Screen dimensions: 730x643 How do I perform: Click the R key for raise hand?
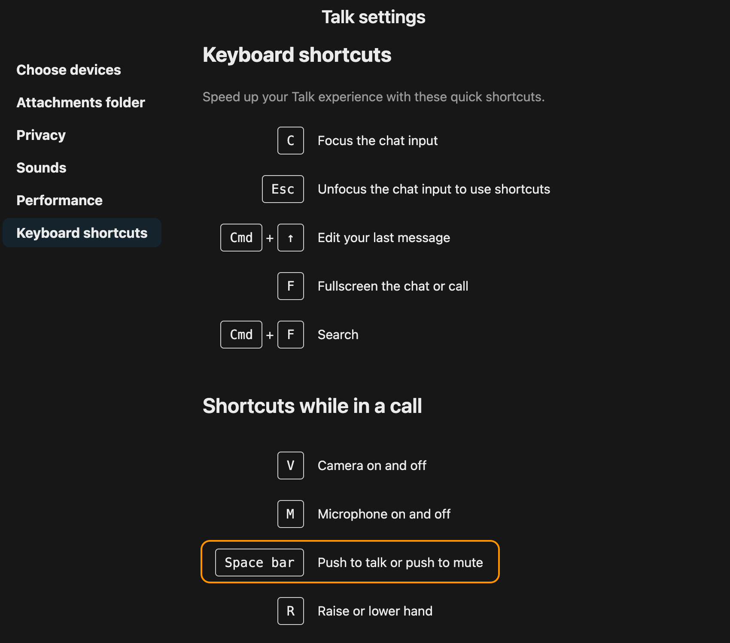coord(291,611)
